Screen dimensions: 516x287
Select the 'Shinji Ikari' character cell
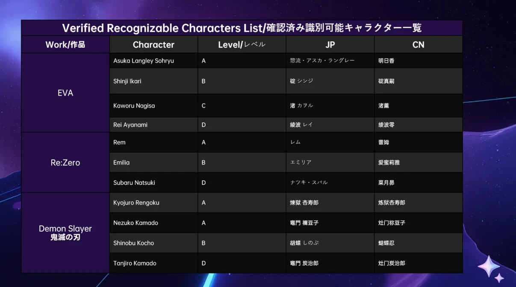(x=127, y=81)
